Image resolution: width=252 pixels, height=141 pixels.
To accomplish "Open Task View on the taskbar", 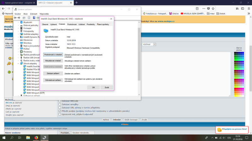I will [20, 138].
